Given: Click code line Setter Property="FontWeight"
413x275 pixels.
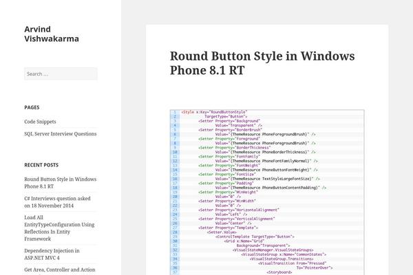Looking at the screenshot, I should 229,166.
